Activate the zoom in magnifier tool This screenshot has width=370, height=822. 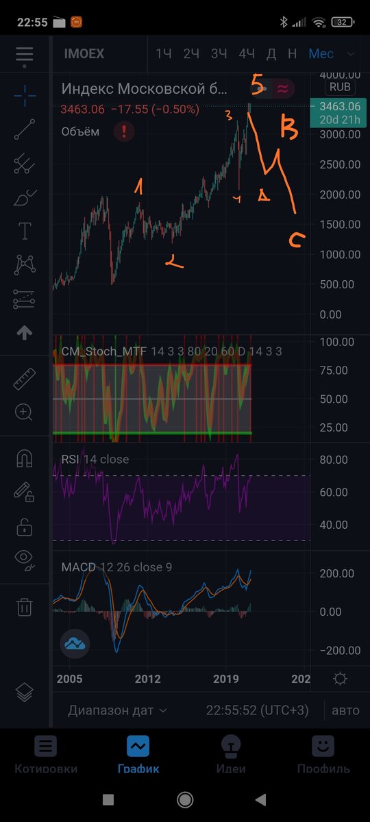pyautogui.click(x=25, y=412)
